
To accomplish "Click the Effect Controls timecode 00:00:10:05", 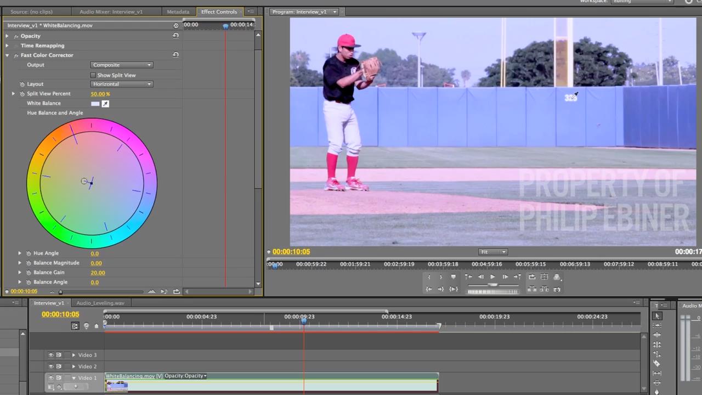I will (24, 291).
